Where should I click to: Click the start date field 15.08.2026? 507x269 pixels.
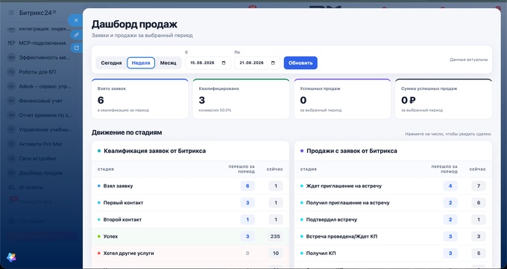pos(208,63)
